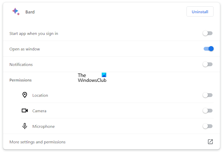Click the Permissions section heading

pyautogui.click(x=20, y=80)
